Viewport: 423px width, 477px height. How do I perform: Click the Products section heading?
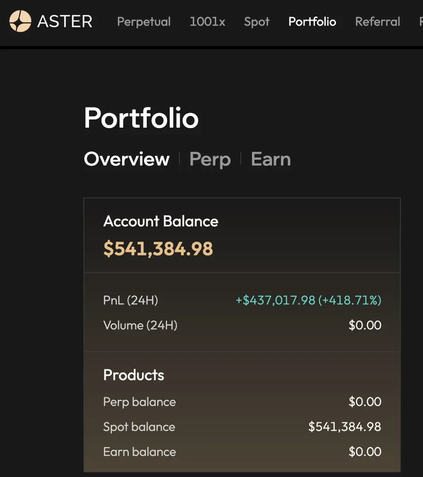coord(134,375)
